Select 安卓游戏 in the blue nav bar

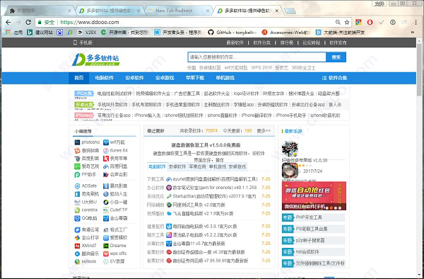pos(165,78)
